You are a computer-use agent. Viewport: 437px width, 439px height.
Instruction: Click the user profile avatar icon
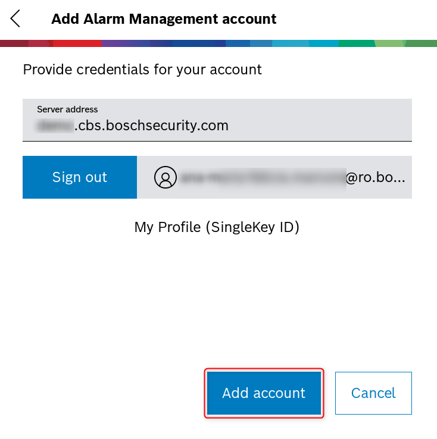[166, 177]
